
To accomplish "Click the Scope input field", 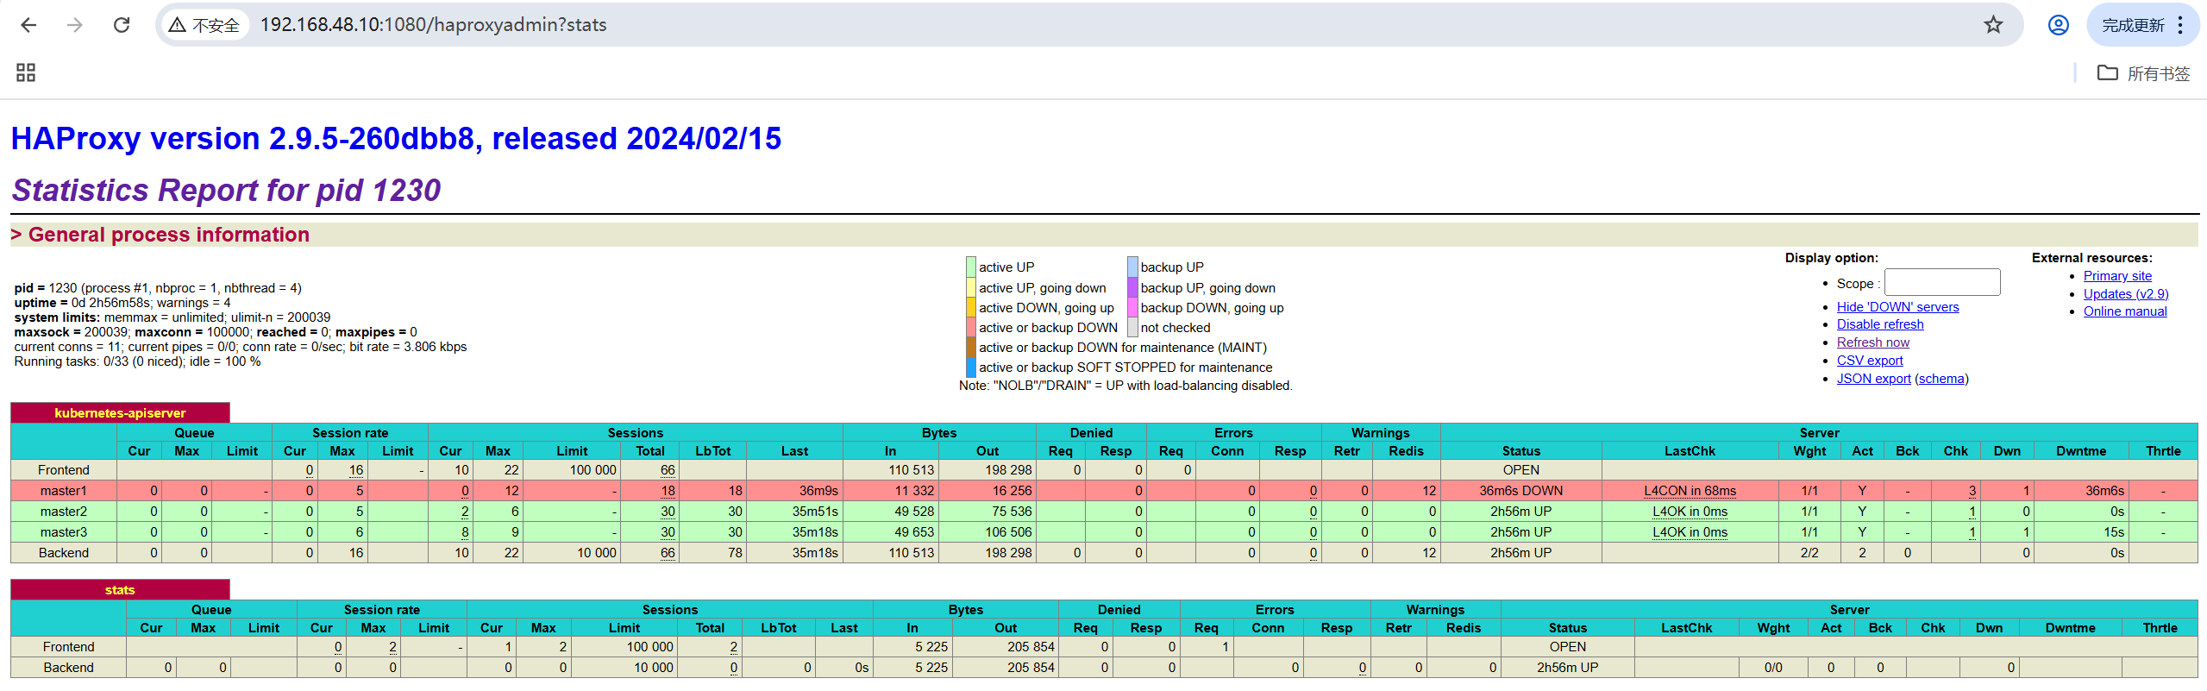I will pyautogui.click(x=1942, y=282).
